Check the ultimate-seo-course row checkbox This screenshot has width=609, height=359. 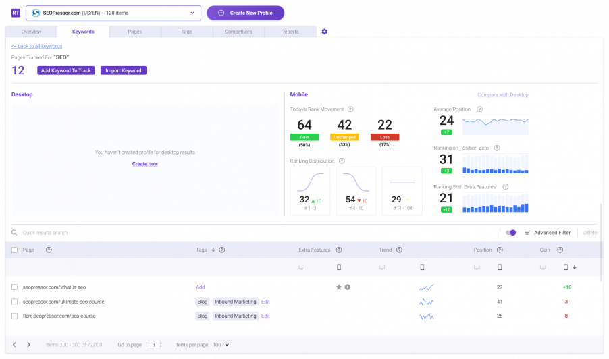click(x=14, y=302)
